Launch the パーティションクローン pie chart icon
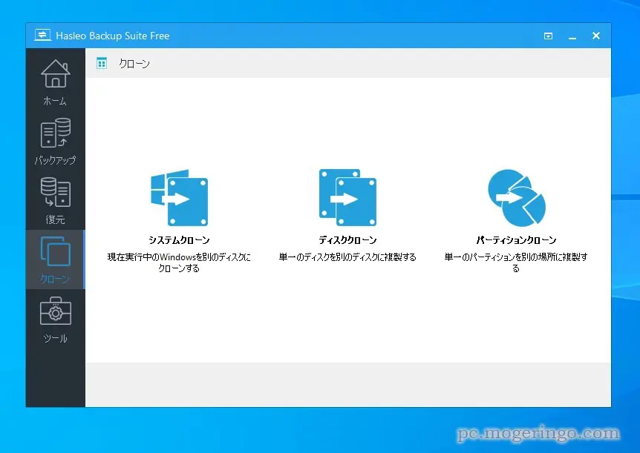The image size is (640, 453). click(x=516, y=198)
